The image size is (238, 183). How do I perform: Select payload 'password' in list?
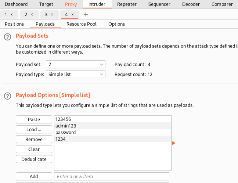pos(113,132)
